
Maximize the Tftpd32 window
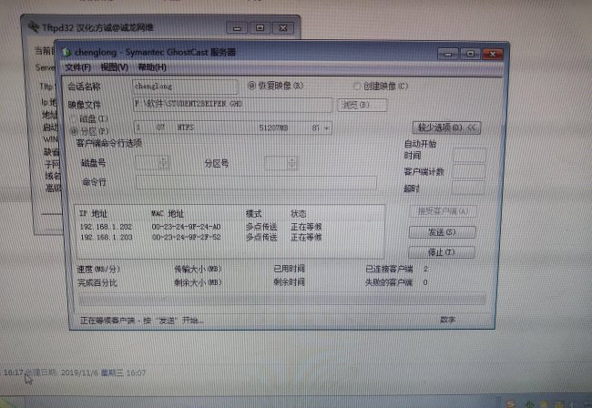pyautogui.click(x=260, y=28)
